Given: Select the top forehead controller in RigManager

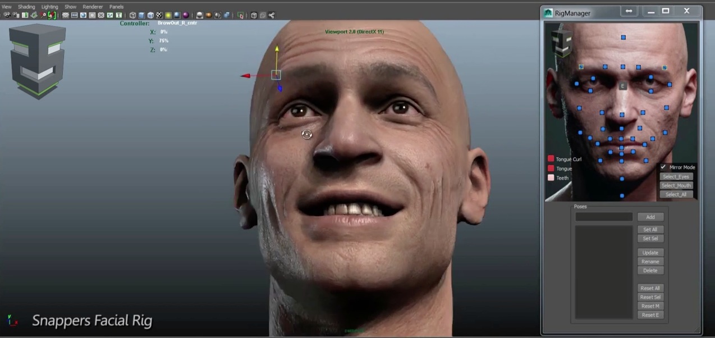Looking at the screenshot, I should tap(623, 38).
